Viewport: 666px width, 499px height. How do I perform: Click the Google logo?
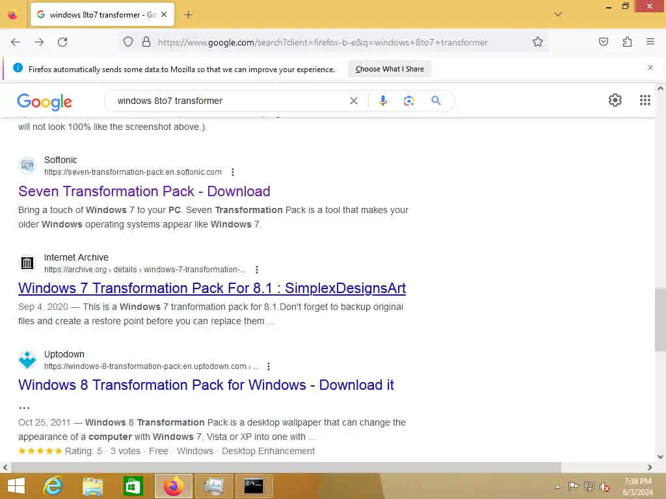[45, 102]
